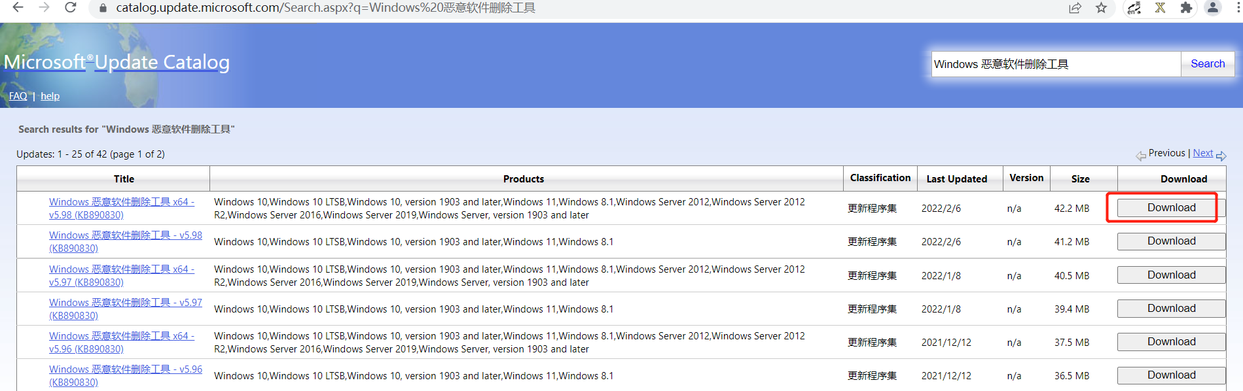Click the browser back arrow icon
The height and width of the screenshot is (391, 1243).
pos(18,8)
